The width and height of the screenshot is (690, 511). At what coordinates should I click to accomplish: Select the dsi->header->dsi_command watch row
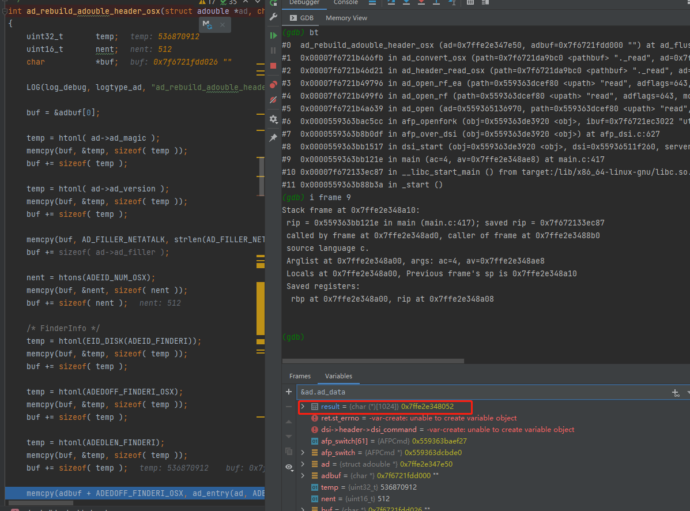[494, 430]
